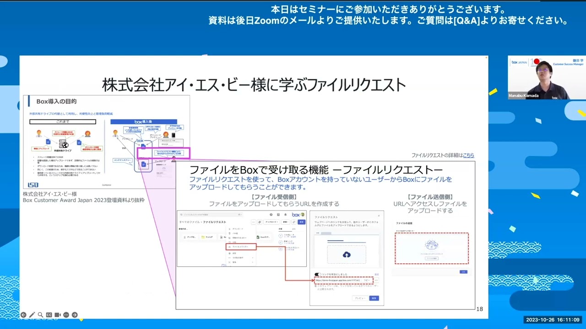
Task: Go to previous slide with the back arrow
Action: point(23,315)
